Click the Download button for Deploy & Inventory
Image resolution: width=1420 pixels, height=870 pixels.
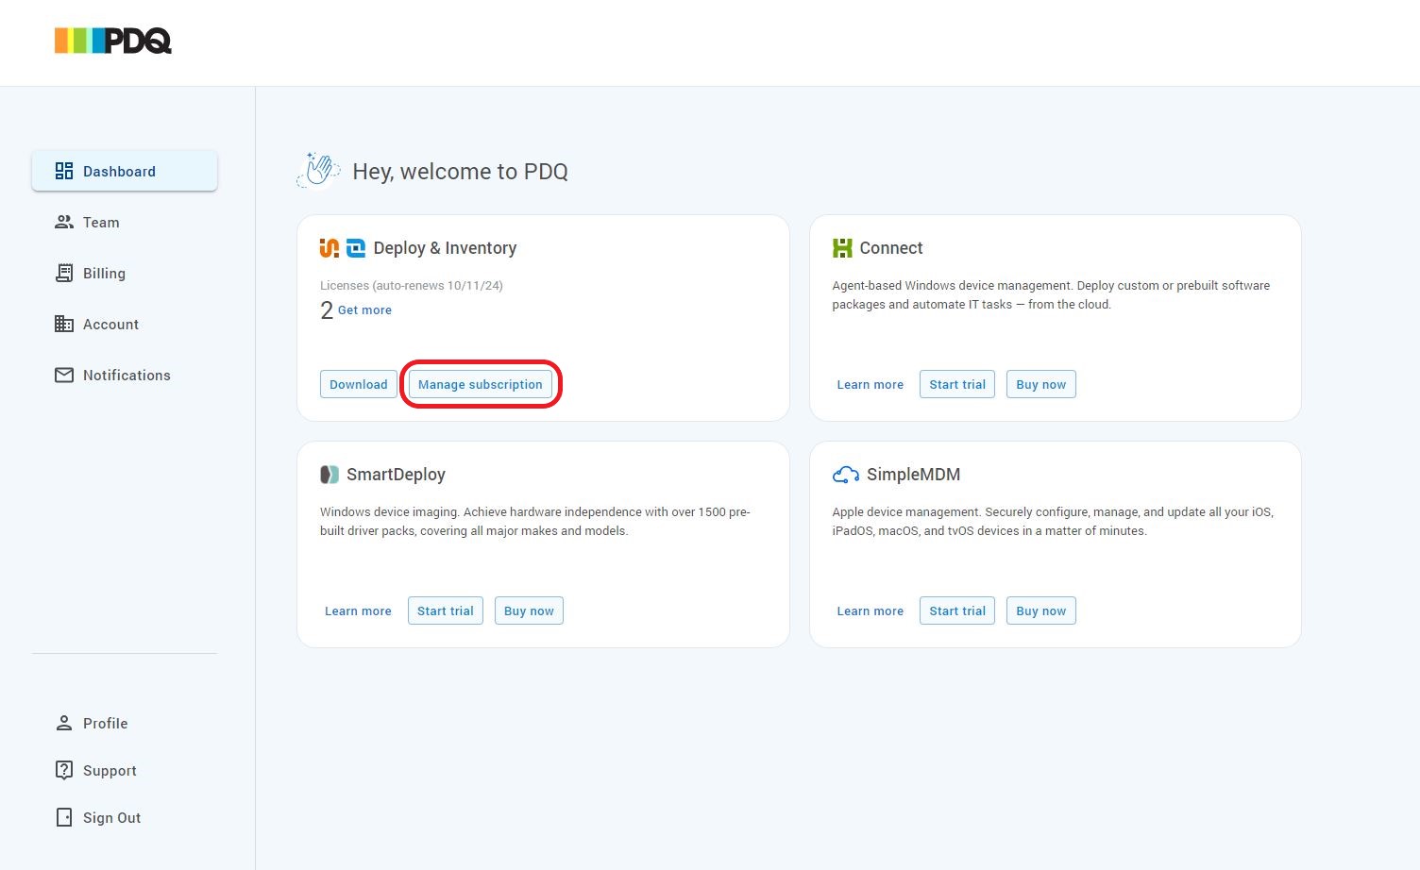point(359,384)
